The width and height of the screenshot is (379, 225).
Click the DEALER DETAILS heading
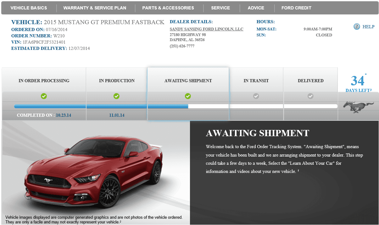coord(191,22)
